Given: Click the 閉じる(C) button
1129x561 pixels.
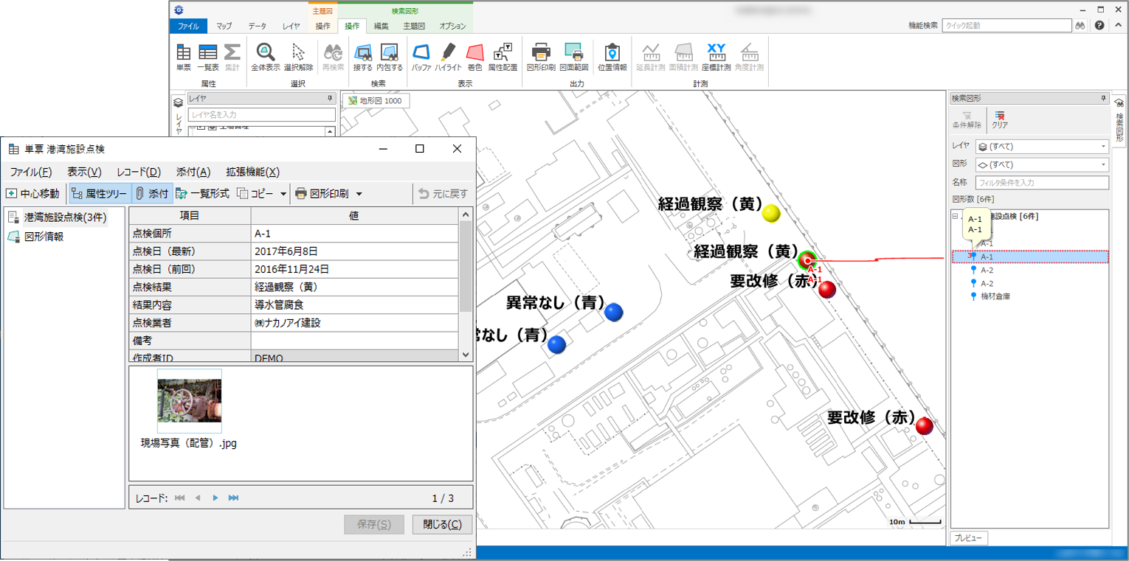Looking at the screenshot, I should pyautogui.click(x=442, y=524).
